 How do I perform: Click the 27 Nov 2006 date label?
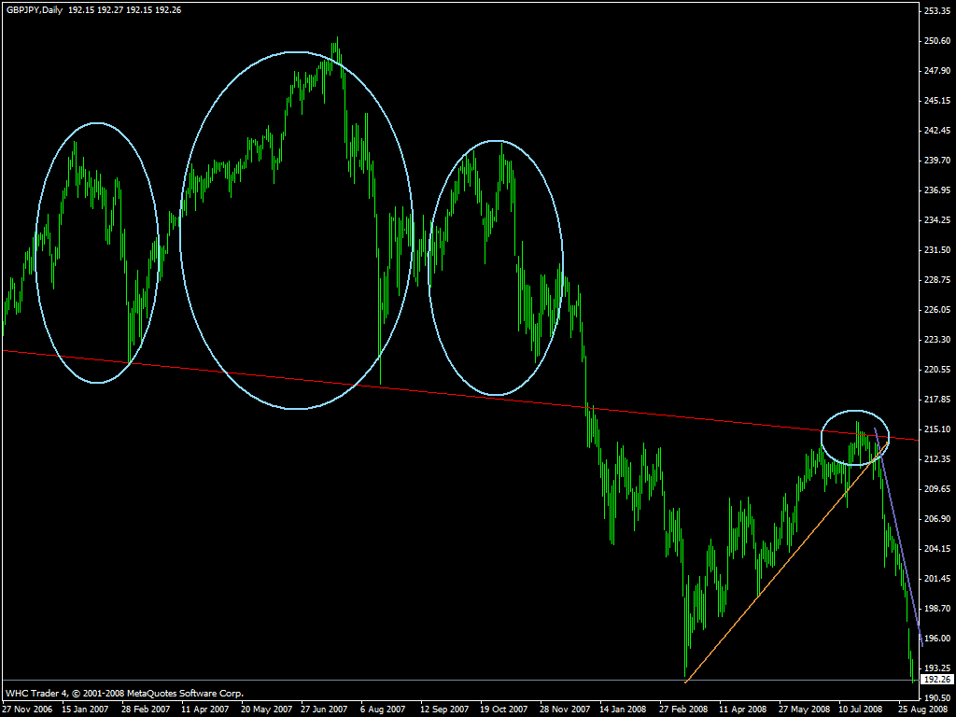(x=26, y=710)
